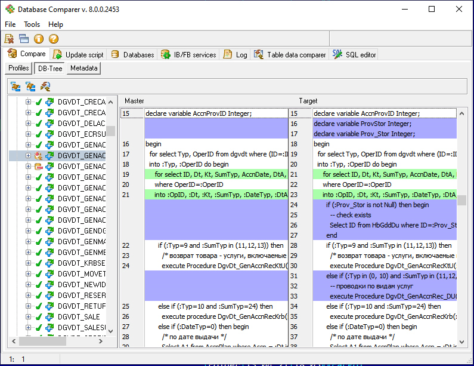Expand the DGVDT_GENDC tree node
The width and height of the screenshot is (474, 366).
(28, 230)
